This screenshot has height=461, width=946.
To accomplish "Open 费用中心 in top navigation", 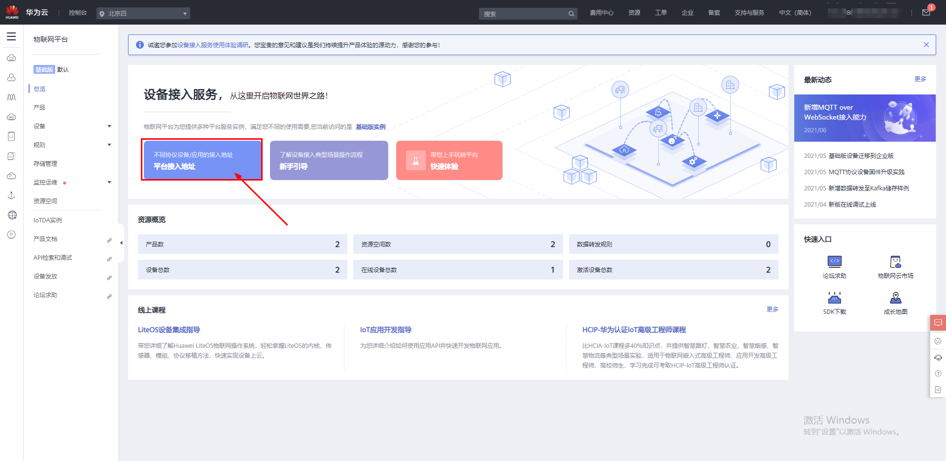I will [x=601, y=13].
